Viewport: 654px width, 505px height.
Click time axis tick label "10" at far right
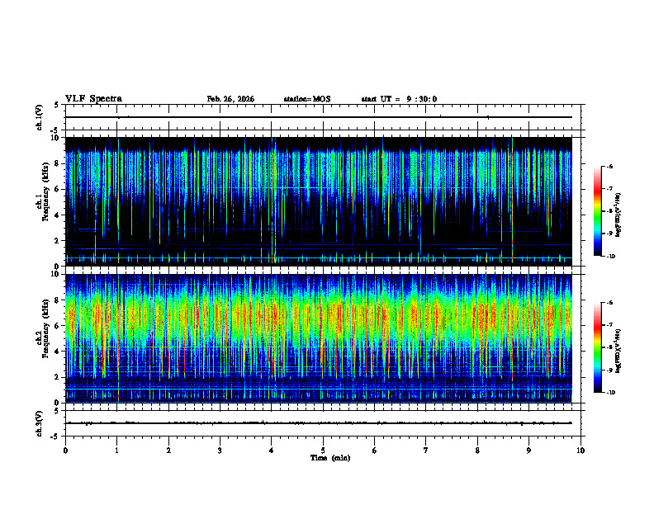[x=581, y=451]
